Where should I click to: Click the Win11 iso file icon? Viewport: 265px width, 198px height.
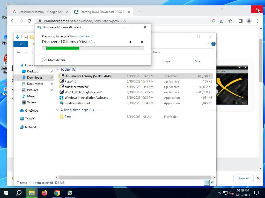coord(62,92)
